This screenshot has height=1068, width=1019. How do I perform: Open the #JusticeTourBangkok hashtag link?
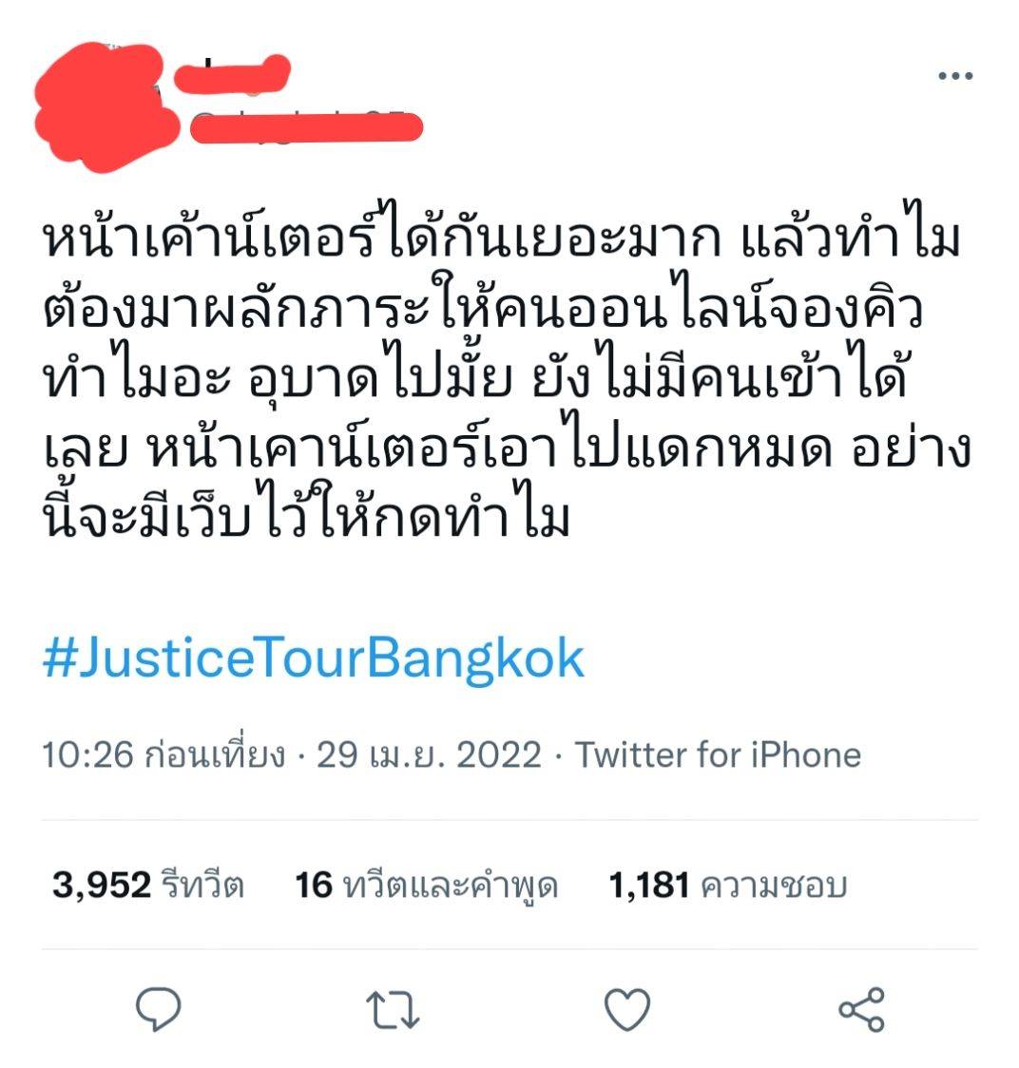pos(314,658)
